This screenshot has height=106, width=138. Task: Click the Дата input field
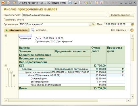point(117,24)
